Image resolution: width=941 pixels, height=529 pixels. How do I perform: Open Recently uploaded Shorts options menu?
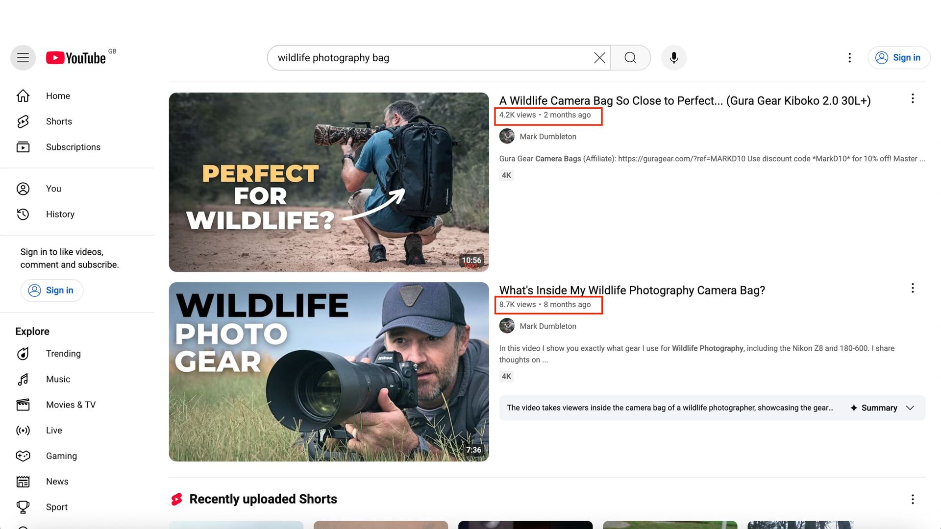click(912, 499)
